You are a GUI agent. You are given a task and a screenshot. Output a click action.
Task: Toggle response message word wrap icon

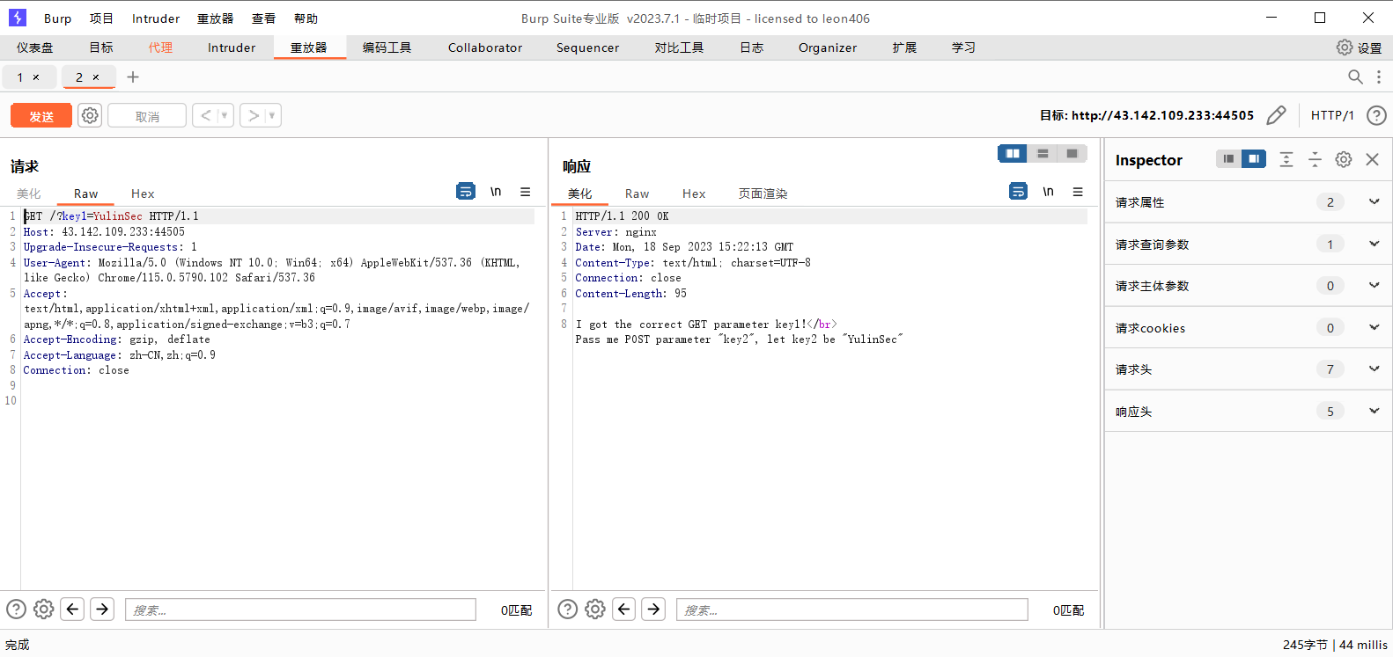(1018, 191)
